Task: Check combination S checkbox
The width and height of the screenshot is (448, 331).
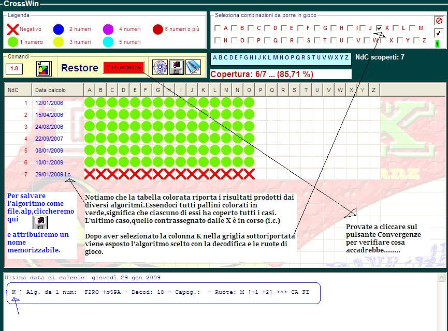Action: pos(300,40)
